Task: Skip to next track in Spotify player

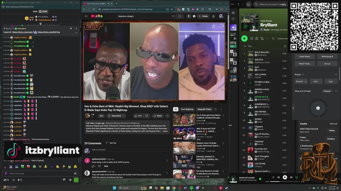Action: [x=291, y=177]
